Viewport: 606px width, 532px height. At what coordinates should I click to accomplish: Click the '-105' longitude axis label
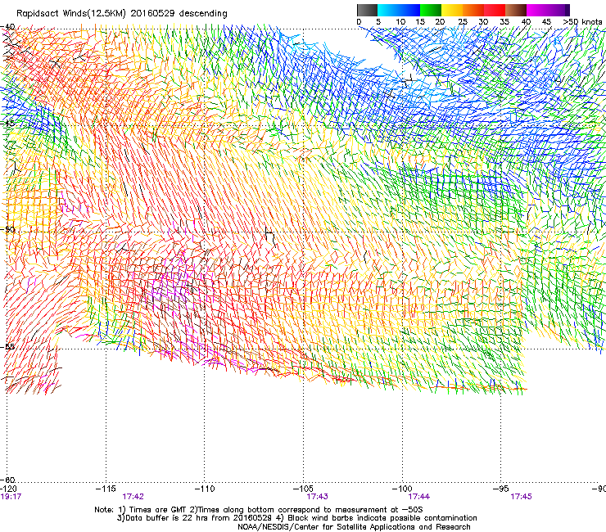(303, 489)
